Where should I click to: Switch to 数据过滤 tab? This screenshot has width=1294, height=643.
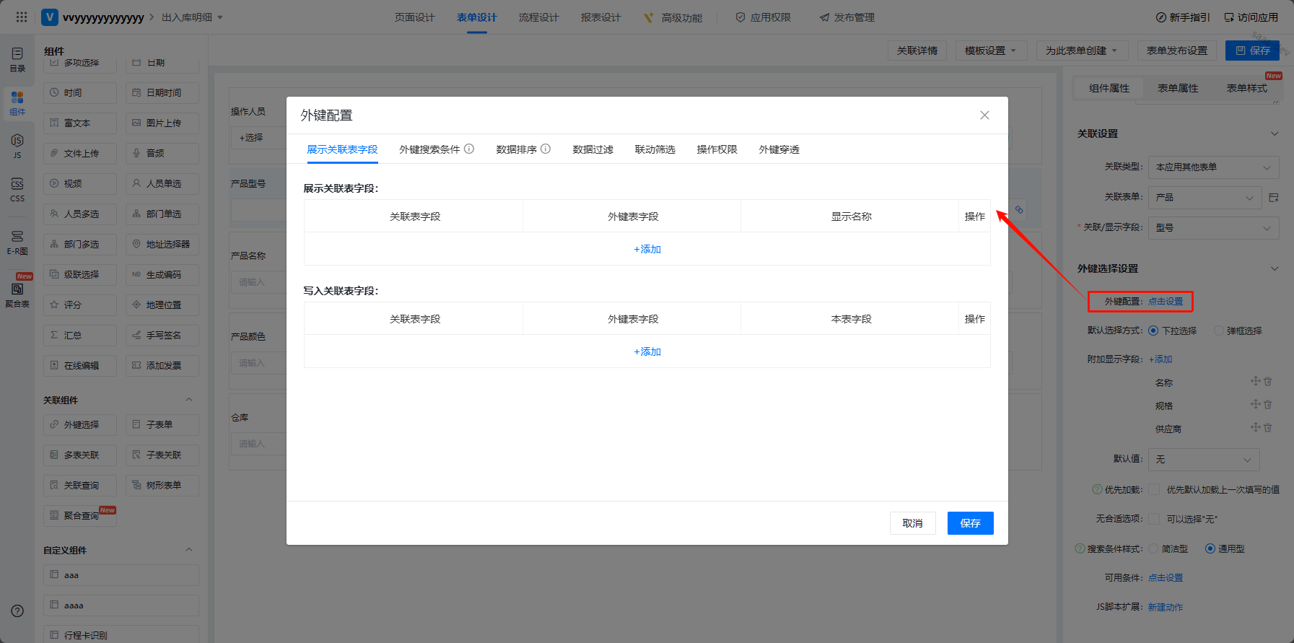(x=593, y=149)
